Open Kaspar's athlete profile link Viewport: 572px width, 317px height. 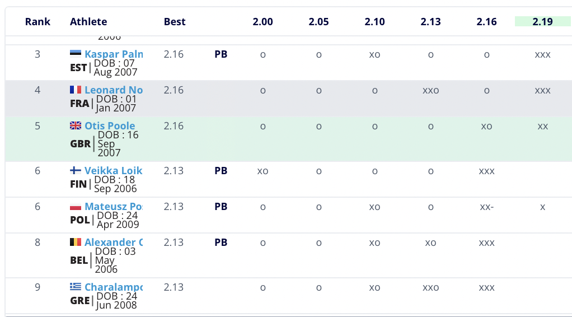pyautogui.click(x=114, y=54)
